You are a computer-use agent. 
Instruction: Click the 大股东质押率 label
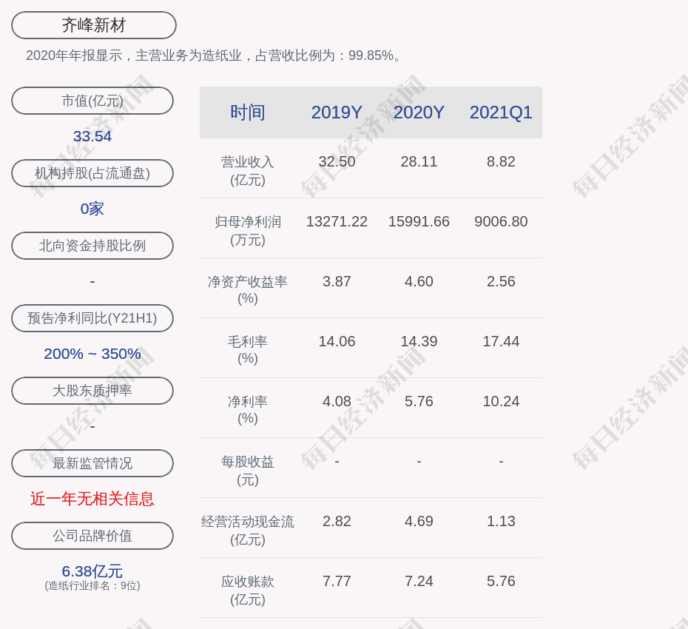[92, 391]
